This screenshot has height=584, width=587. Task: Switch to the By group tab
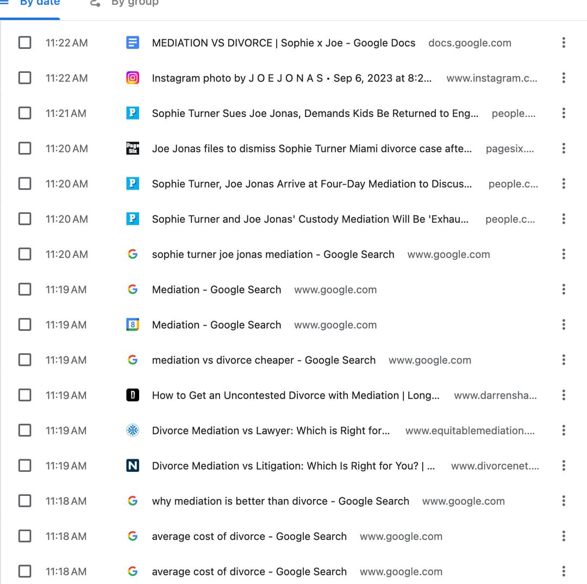[x=124, y=4]
